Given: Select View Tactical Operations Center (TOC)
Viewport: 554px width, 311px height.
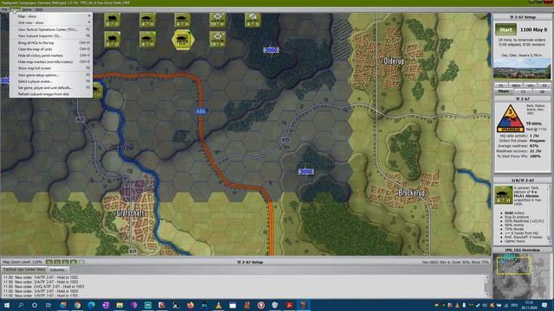Looking at the screenshot, I should 51,29.
